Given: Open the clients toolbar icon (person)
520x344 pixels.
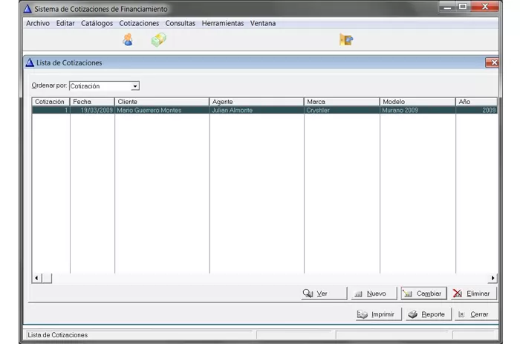Looking at the screenshot, I should (x=128, y=40).
